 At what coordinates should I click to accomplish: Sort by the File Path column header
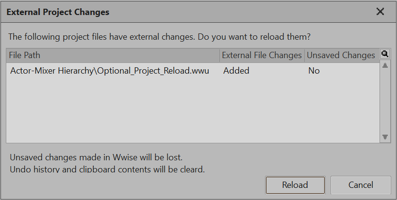pyautogui.click(x=113, y=55)
